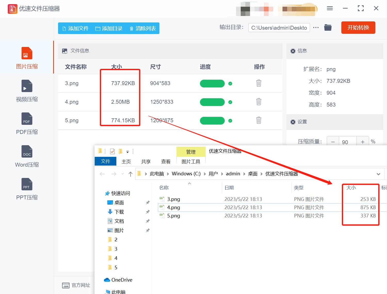This screenshot has height=294, width=387.
Task: Increase 压缩质量 with the plus stepper
Action: pyautogui.click(x=362, y=141)
